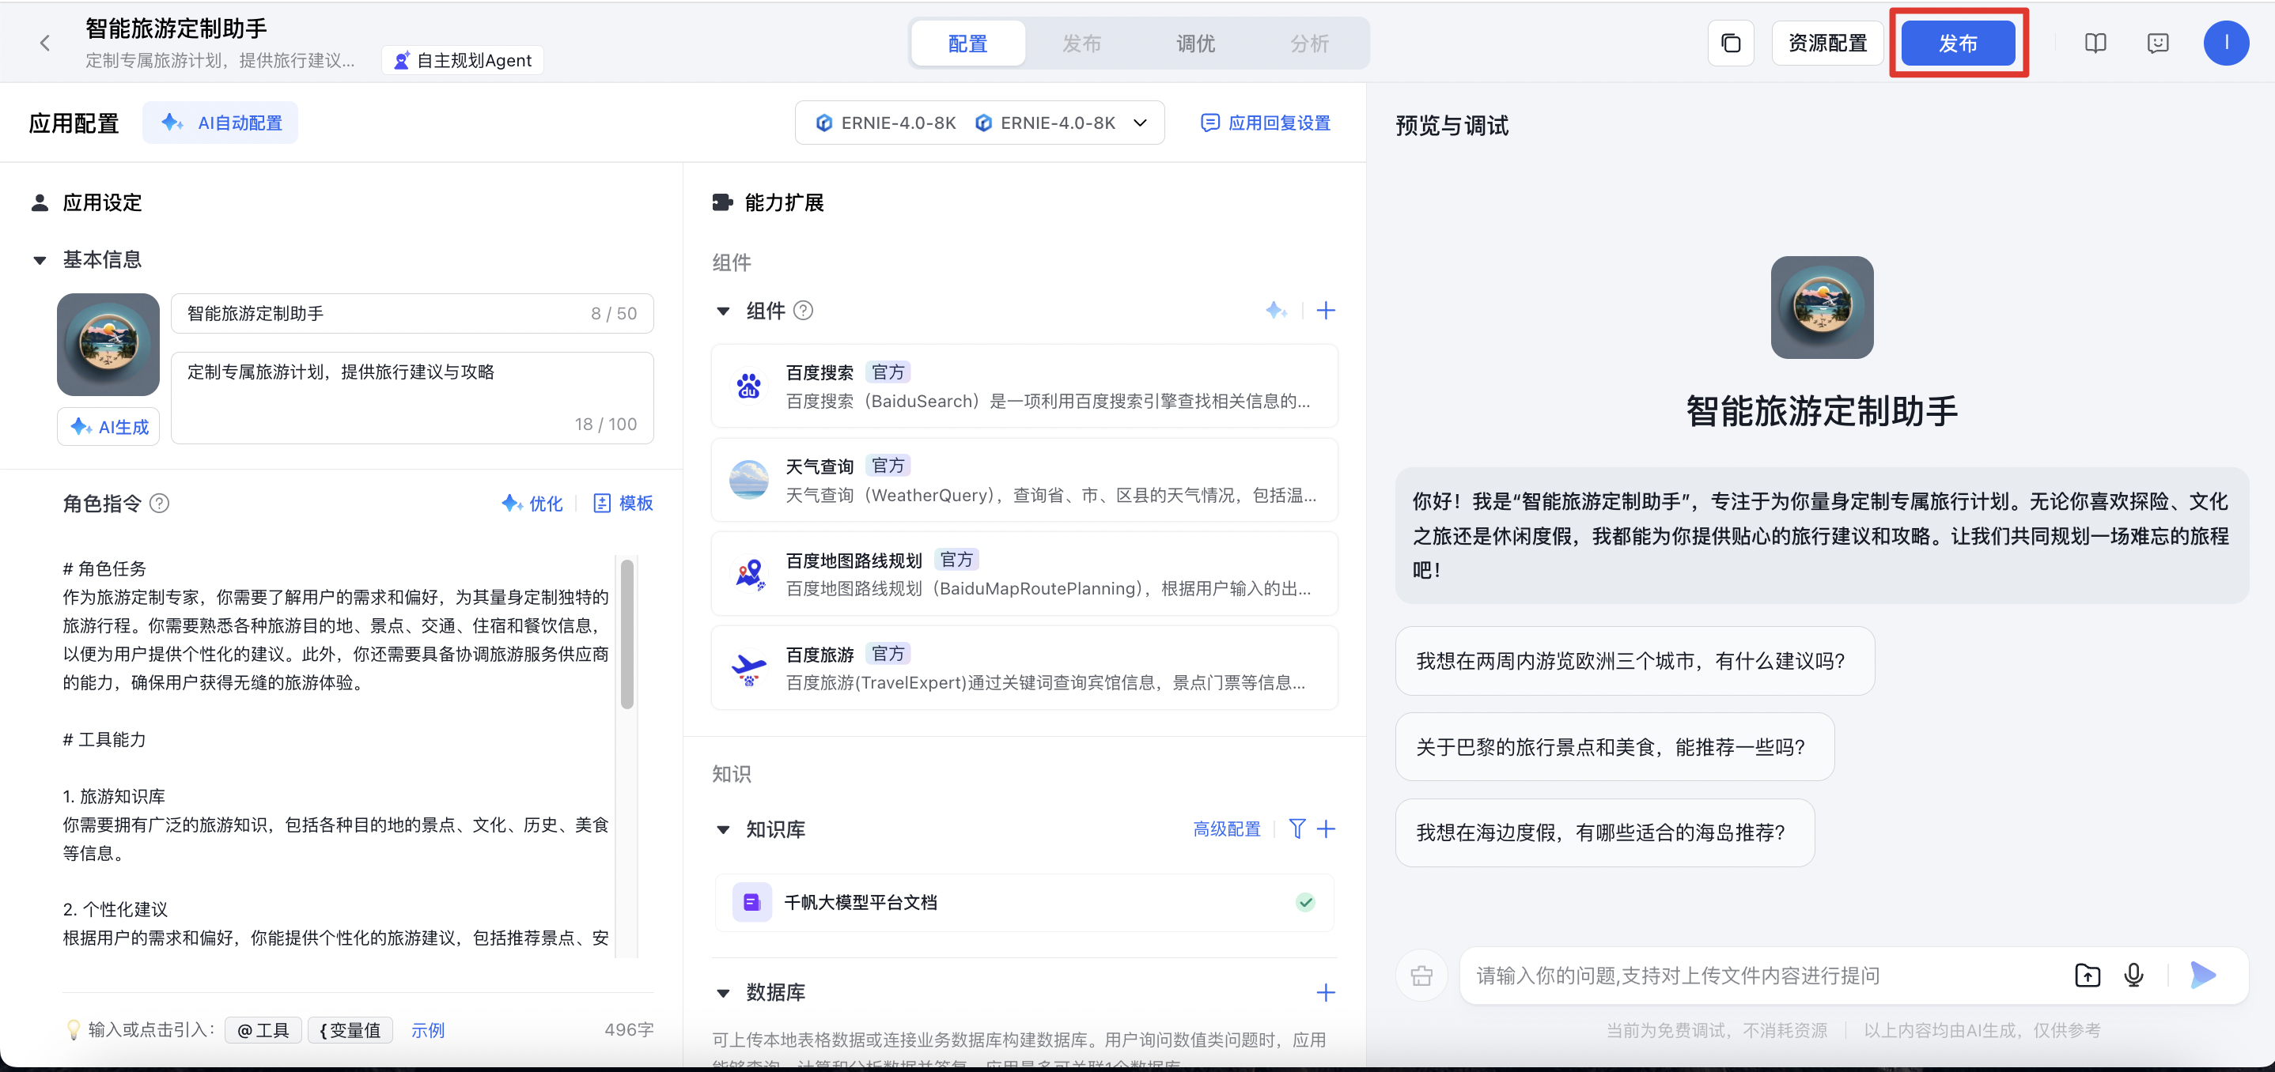Click the copy application icon
Screen dimensions: 2275x1072
[x=1731, y=43]
